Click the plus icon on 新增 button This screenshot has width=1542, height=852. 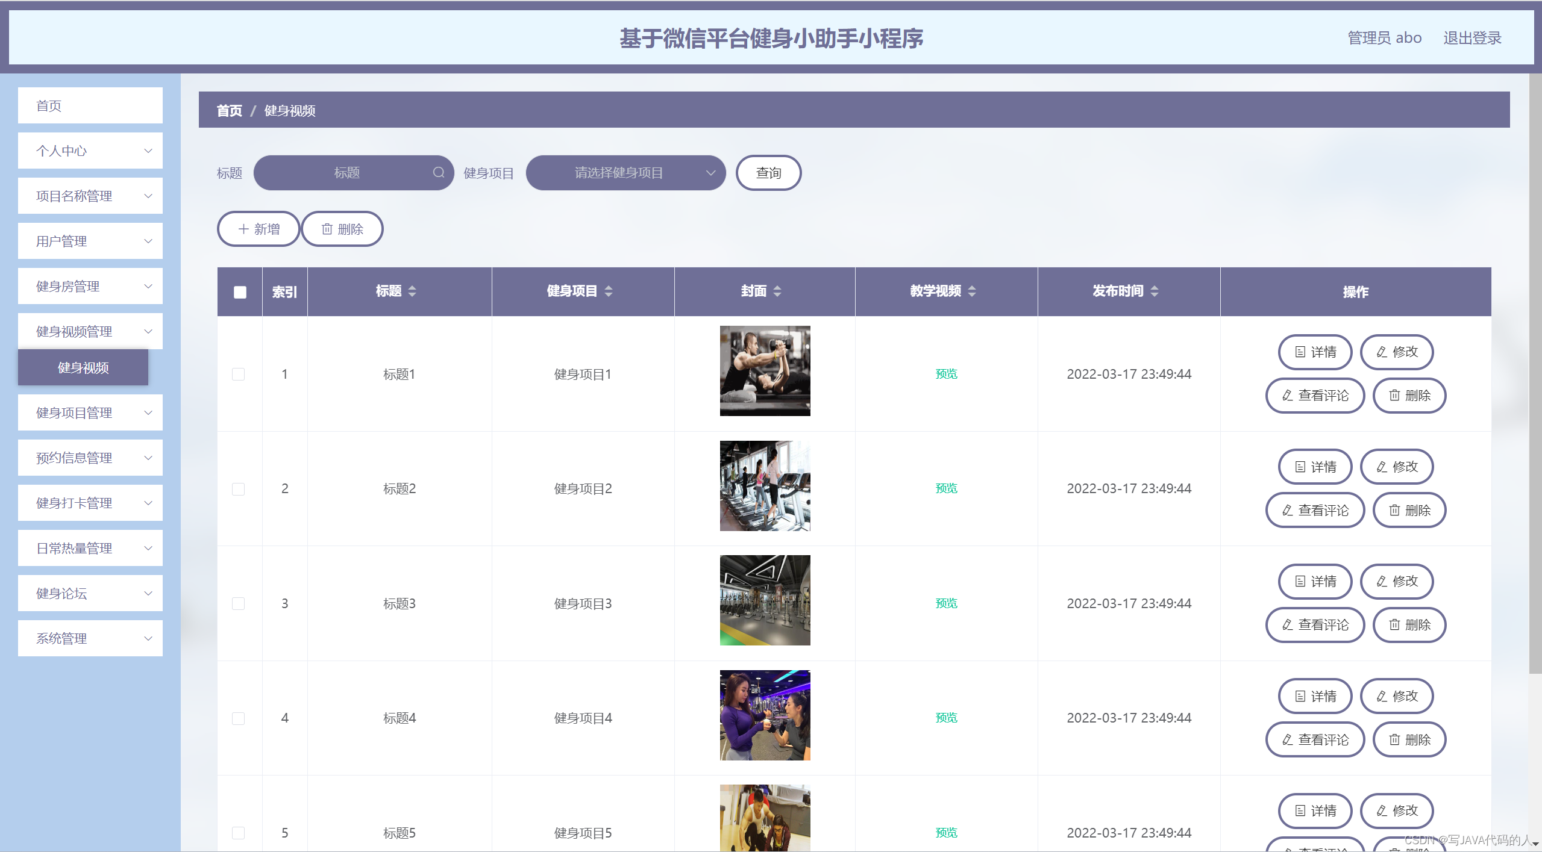click(x=243, y=229)
